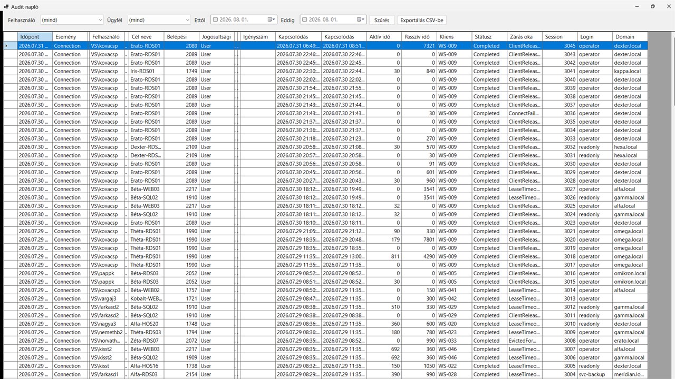Sort by the Kliens column header

[454, 37]
